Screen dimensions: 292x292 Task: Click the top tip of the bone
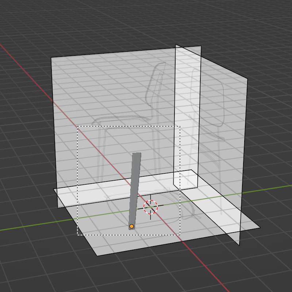(x=137, y=154)
